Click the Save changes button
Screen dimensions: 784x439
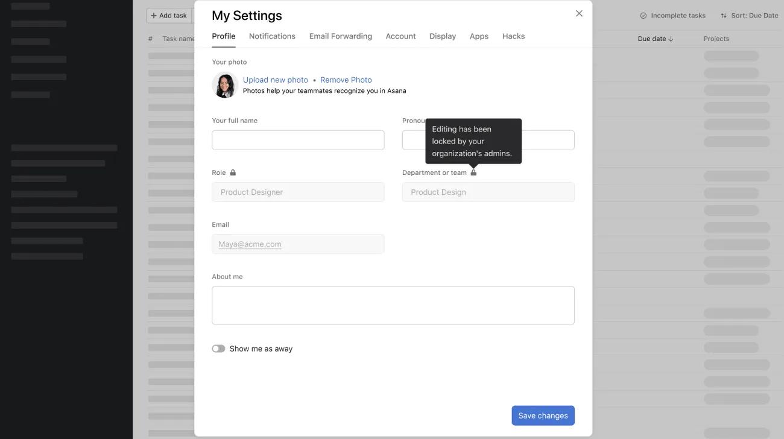pos(542,415)
